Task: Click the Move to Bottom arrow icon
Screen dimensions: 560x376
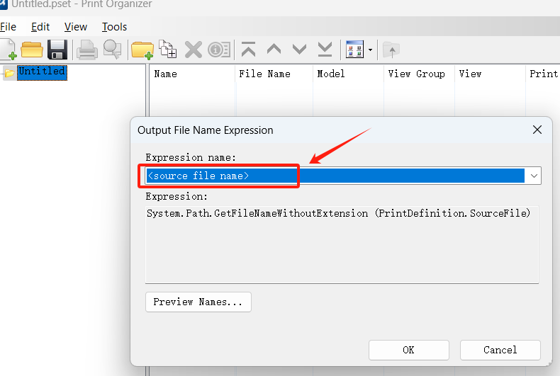Action: pos(325,50)
